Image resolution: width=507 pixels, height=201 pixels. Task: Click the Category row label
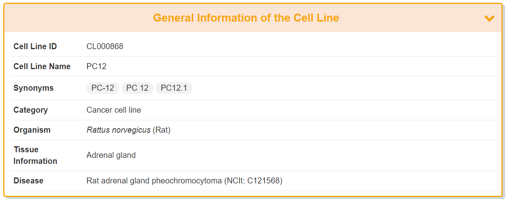pyautogui.click(x=30, y=110)
